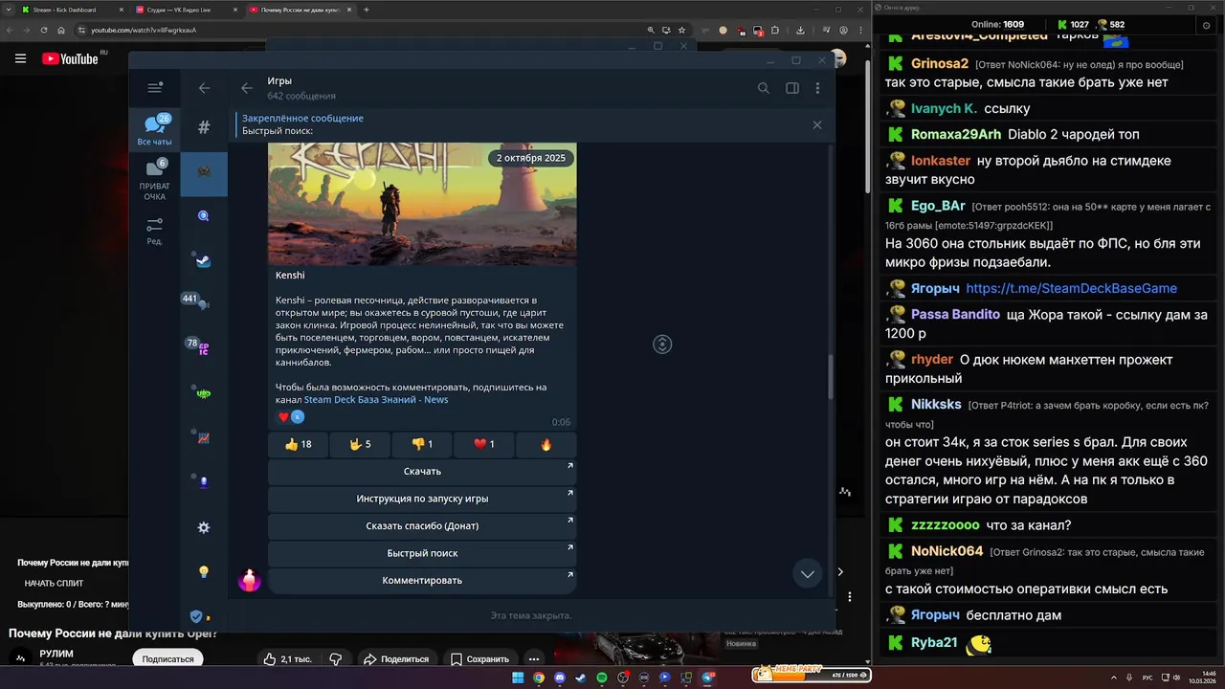Click the Скачать button
1225x689 pixels.
(x=422, y=472)
